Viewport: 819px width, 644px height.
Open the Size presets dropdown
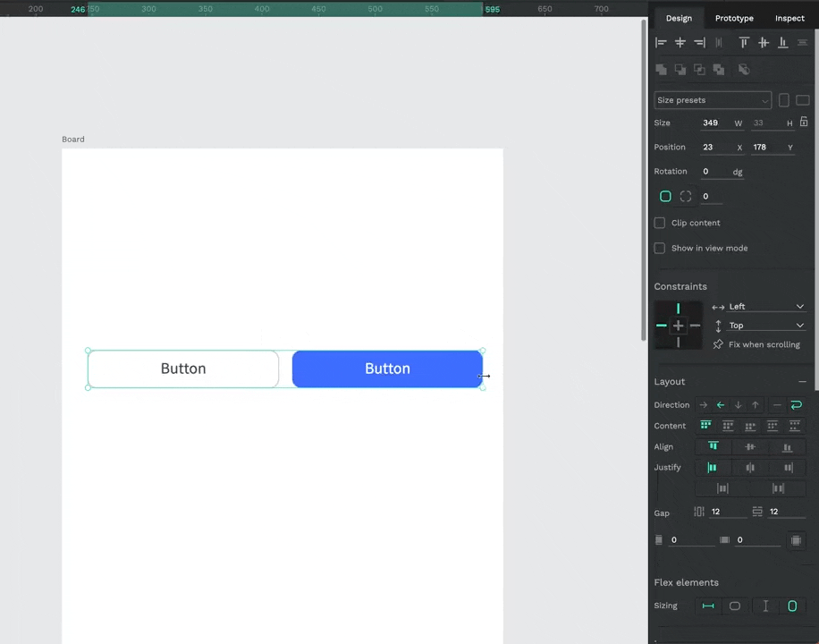point(713,100)
